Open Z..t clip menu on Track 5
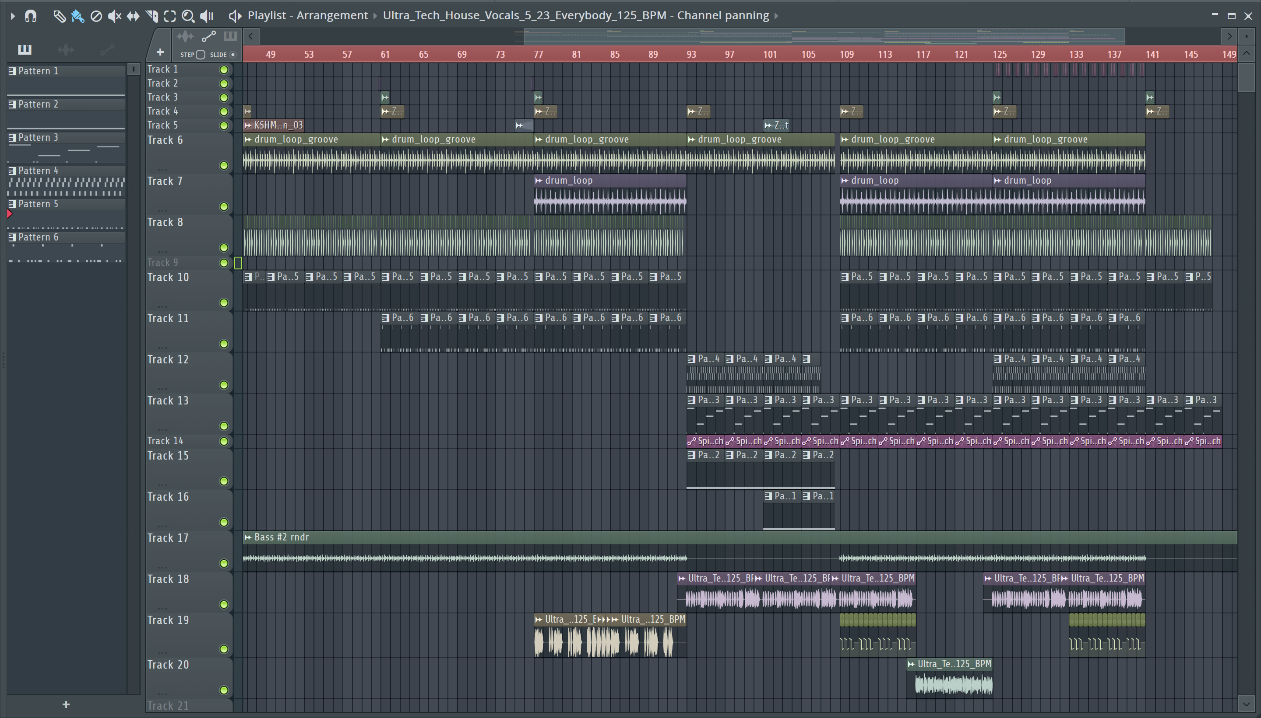 (768, 126)
